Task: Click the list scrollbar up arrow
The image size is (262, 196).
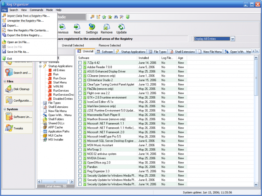Action: click(256, 58)
